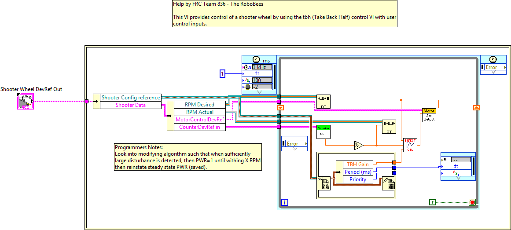Expand the right data node chevron below 321

(458, 178)
